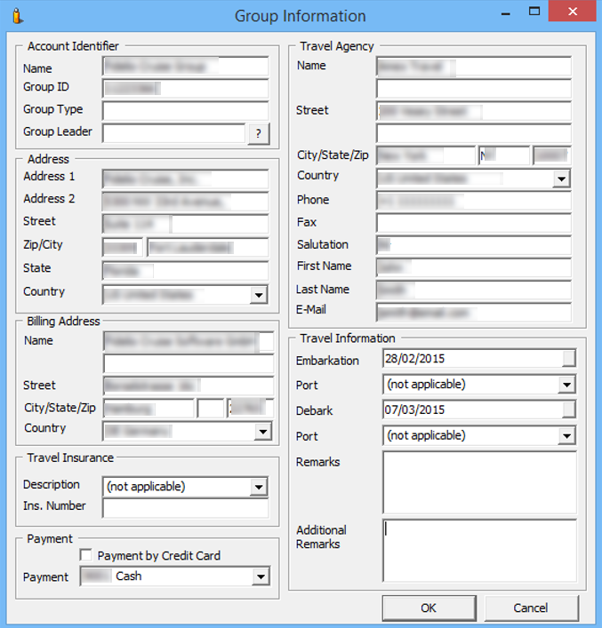Click the Billing Address Street field
Viewport: 602px width, 628px height.
189,386
